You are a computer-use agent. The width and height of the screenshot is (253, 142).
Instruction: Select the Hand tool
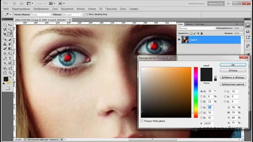point(5,73)
